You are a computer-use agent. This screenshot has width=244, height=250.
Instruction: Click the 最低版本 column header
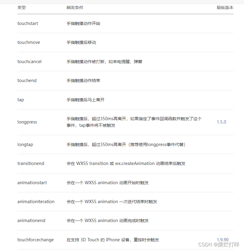click(x=225, y=8)
